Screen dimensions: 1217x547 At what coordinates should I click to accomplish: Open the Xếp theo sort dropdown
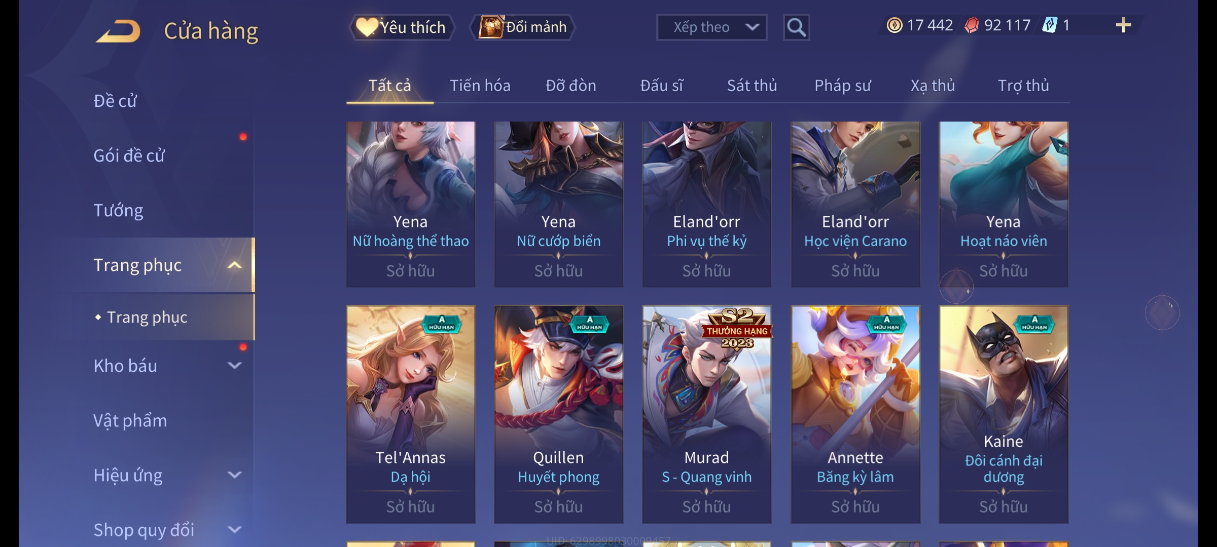(711, 27)
